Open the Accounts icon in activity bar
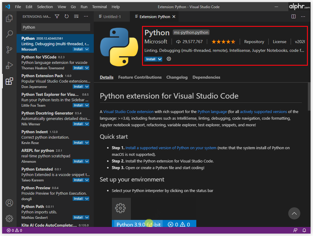Screen dimensions: 313x236 tap(9, 203)
